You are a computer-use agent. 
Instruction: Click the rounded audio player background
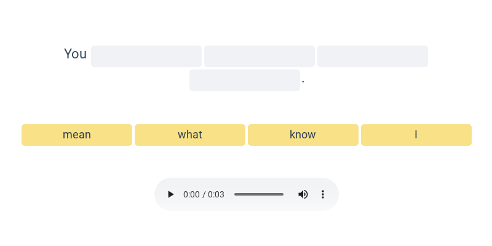246,183
